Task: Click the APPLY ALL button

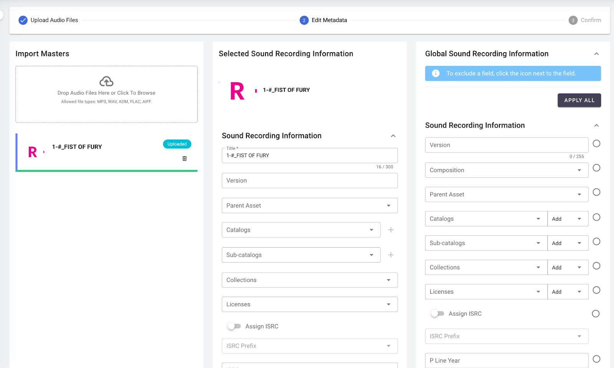Action: [579, 100]
